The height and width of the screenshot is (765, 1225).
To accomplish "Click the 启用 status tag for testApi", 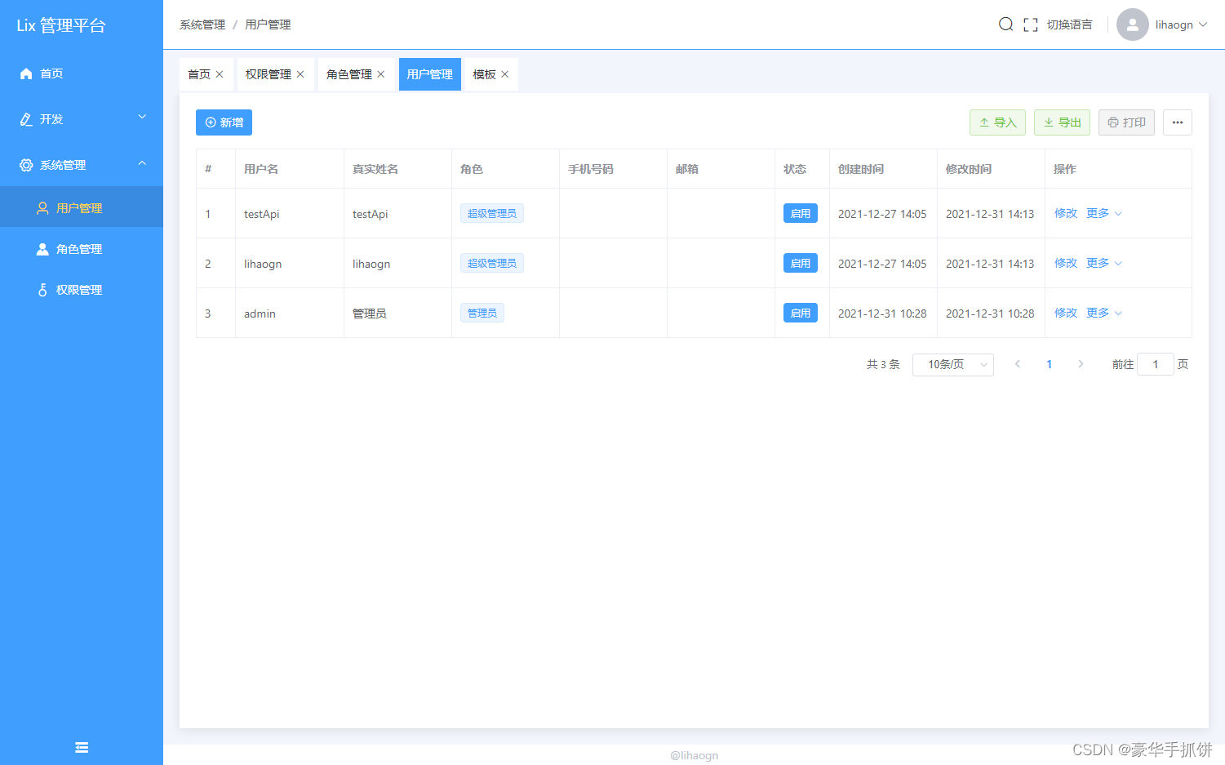I will click(x=801, y=213).
